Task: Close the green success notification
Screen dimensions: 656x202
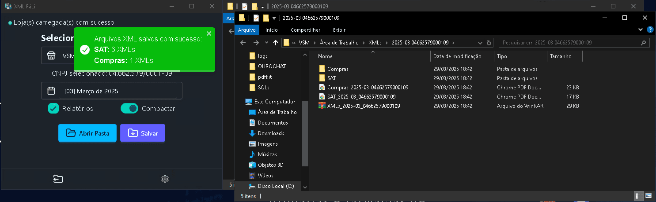Action: (x=209, y=33)
